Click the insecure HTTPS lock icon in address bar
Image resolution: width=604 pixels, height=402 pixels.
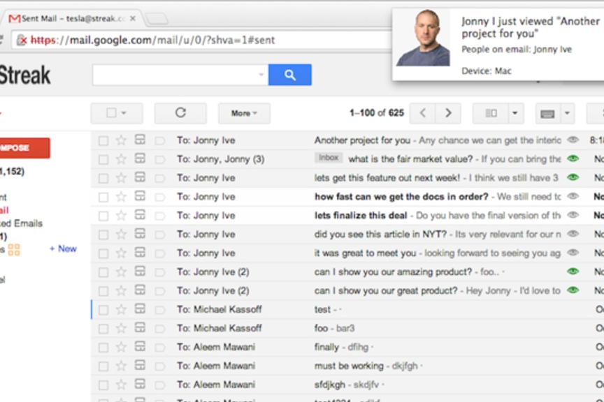click(22, 40)
